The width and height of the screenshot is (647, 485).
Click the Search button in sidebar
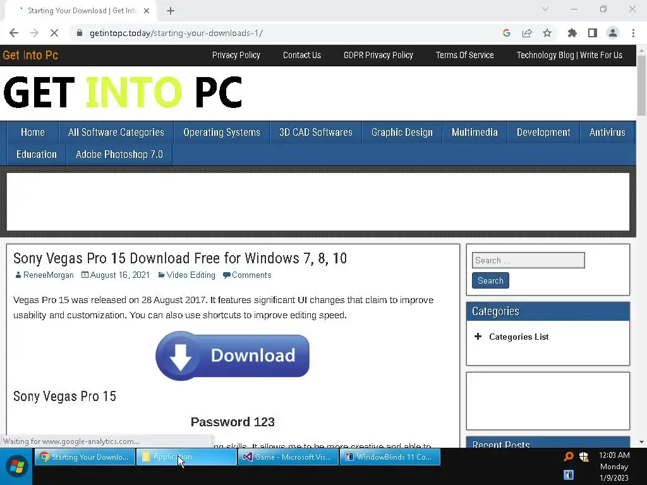coord(490,280)
